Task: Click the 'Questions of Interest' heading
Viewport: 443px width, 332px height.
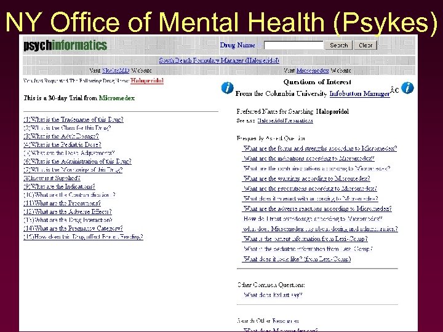Action: pos(317,82)
